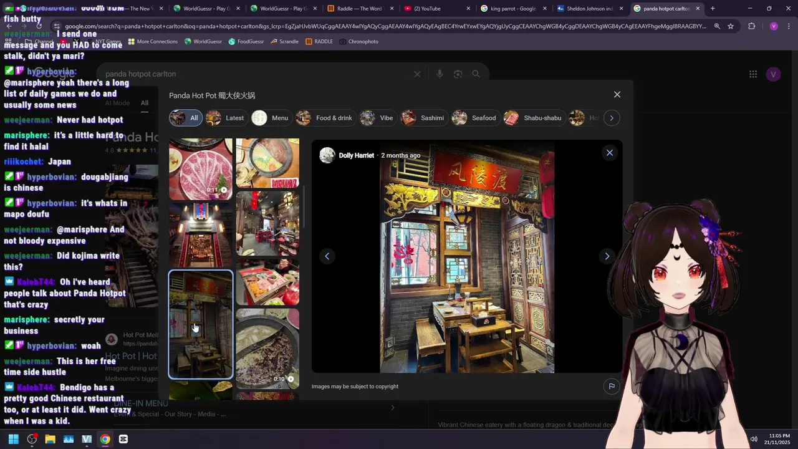Select the Shabu-shabu photo category
The width and height of the screenshot is (798, 449).
(x=534, y=118)
